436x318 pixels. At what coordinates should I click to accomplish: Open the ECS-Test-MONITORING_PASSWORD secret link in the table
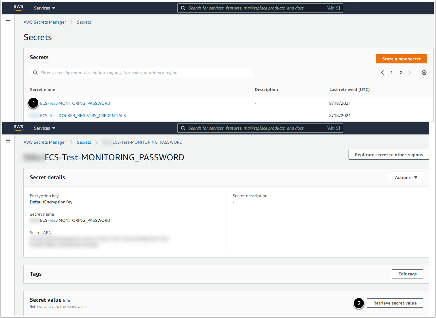pyautogui.click(x=75, y=103)
